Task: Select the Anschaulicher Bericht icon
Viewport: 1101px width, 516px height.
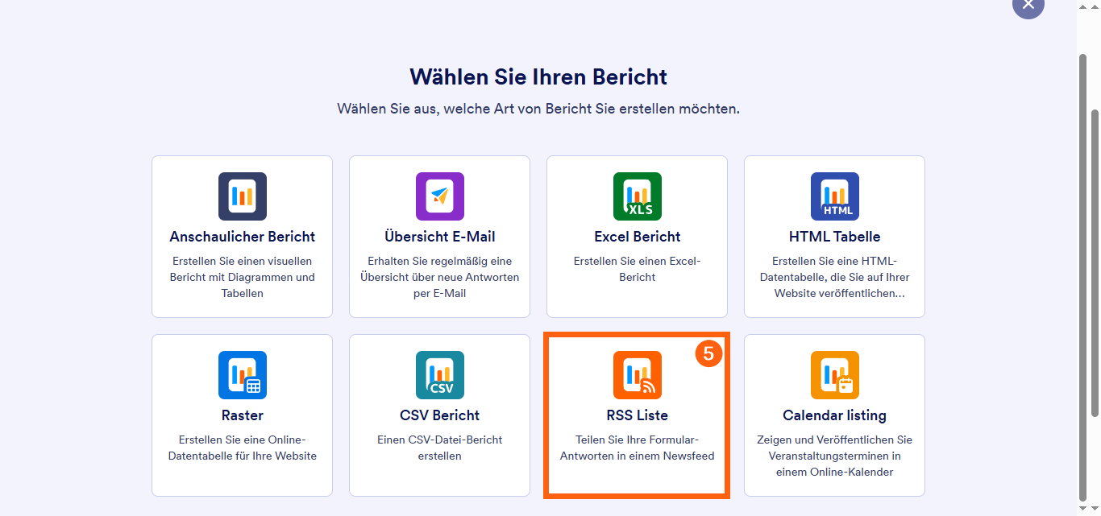Action: (242, 196)
